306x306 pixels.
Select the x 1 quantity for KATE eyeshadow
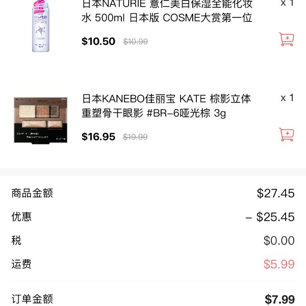pos(287,98)
